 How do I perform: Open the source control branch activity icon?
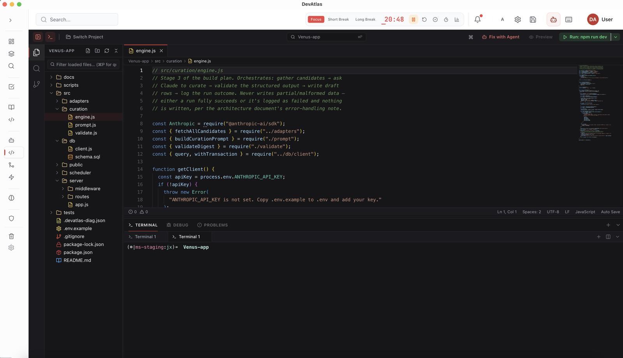(x=37, y=84)
